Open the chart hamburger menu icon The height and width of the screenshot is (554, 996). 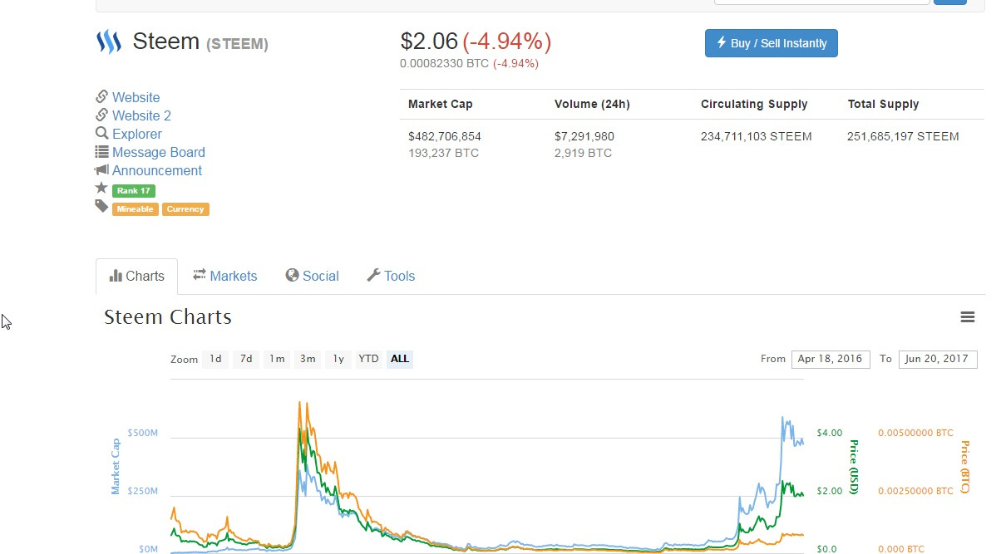[x=968, y=316]
